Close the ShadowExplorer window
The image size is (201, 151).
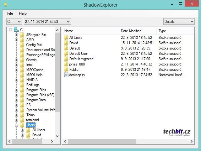click(192, 3)
